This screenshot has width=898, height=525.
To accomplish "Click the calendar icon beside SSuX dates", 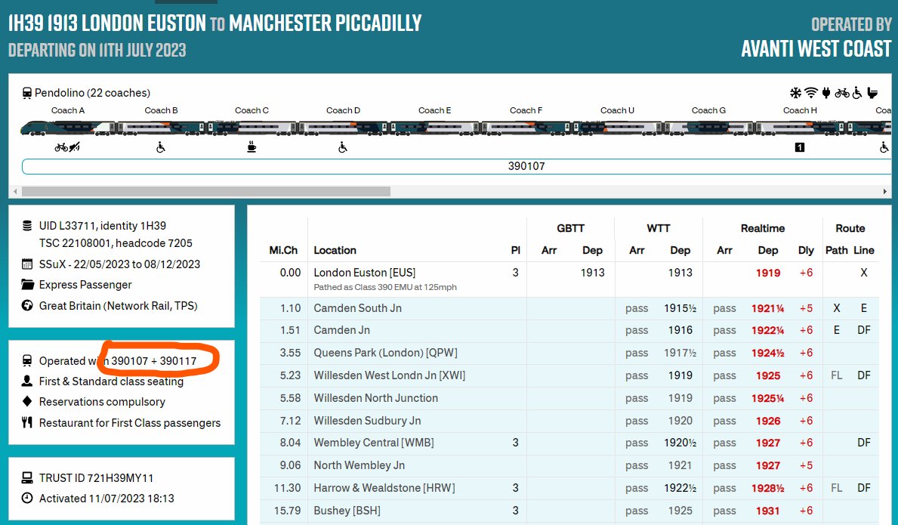I will click(27, 264).
